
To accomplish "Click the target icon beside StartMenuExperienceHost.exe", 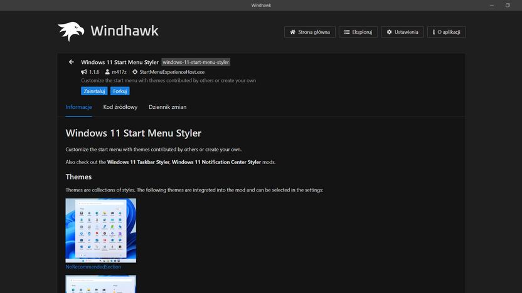I will (135, 72).
